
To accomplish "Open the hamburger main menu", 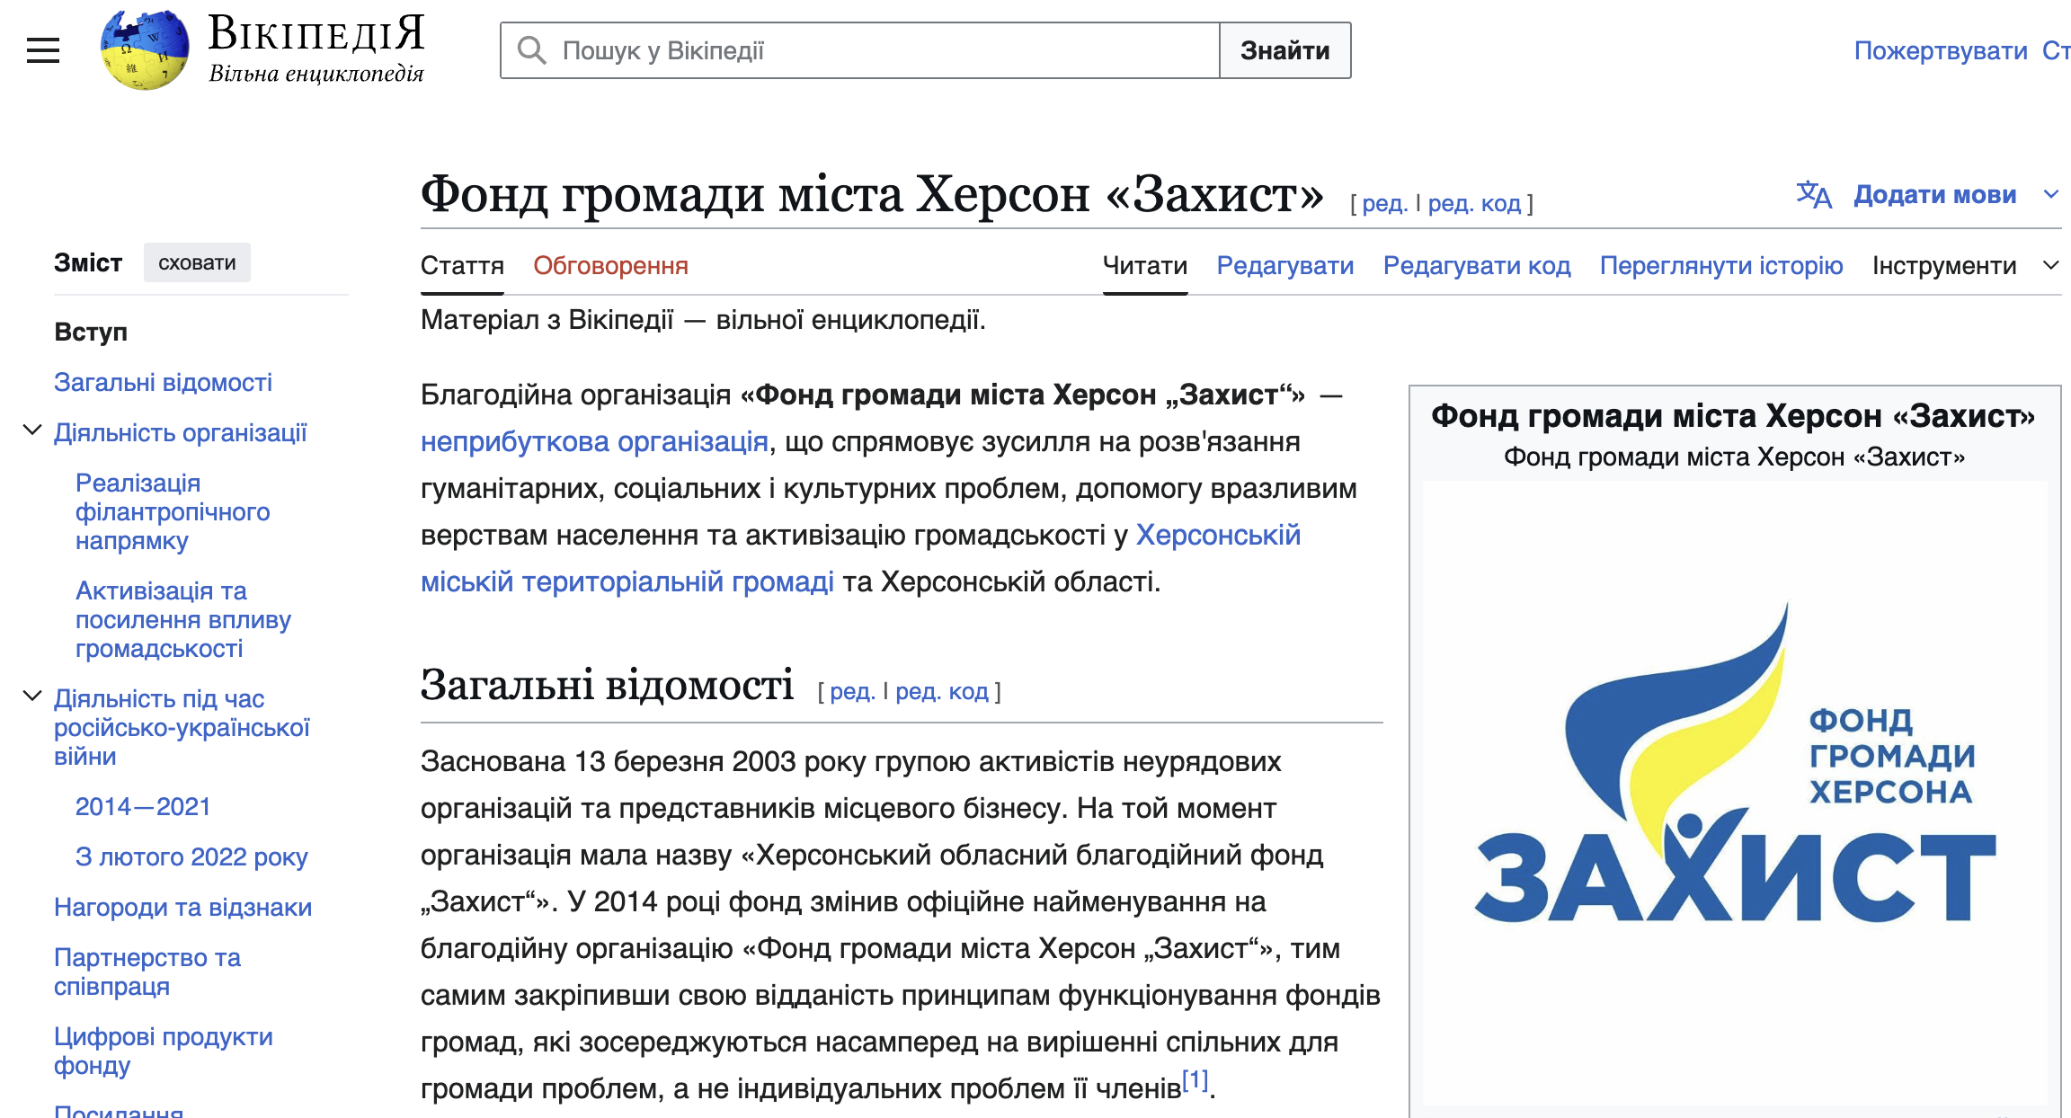I will coord(42,50).
